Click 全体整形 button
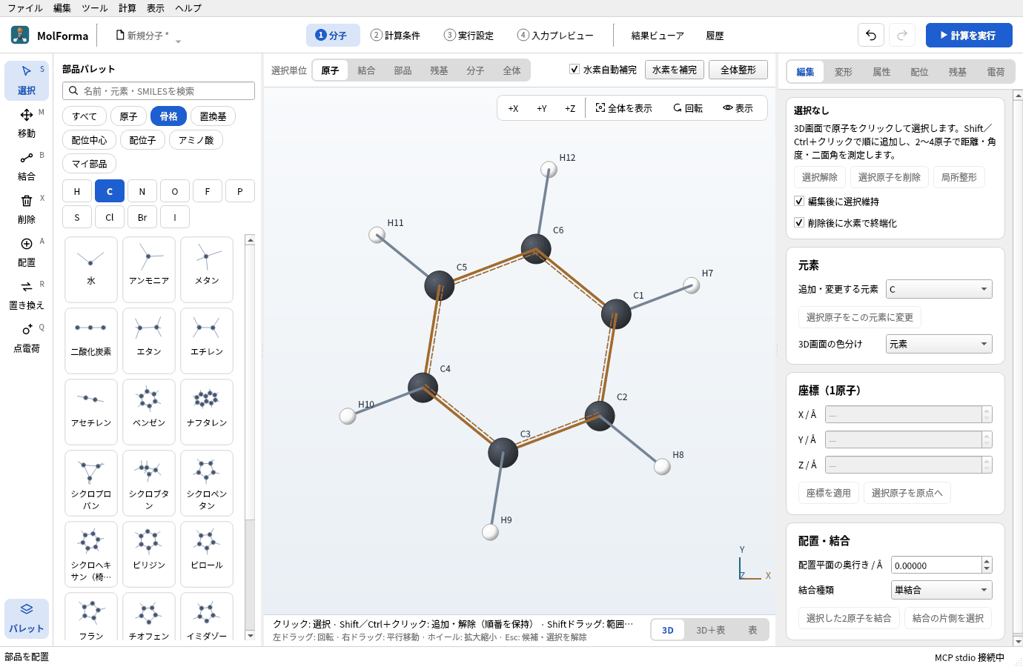This screenshot has width=1023, height=667. (x=738, y=70)
